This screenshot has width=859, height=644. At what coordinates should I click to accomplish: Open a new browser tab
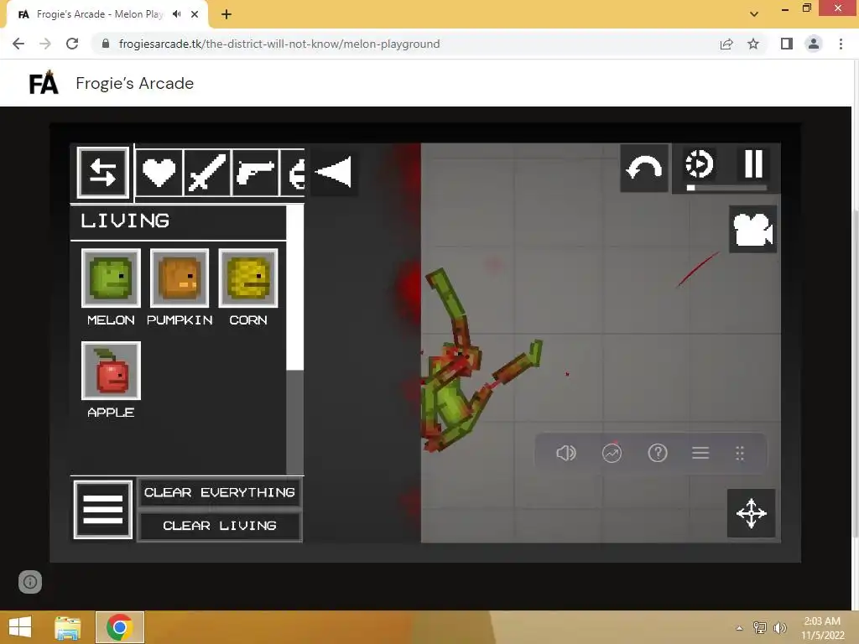pos(226,15)
